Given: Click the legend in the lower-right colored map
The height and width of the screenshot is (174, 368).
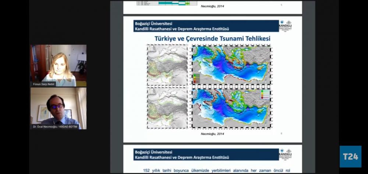Looking at the screenshot, I should click(x=265, y=95).
